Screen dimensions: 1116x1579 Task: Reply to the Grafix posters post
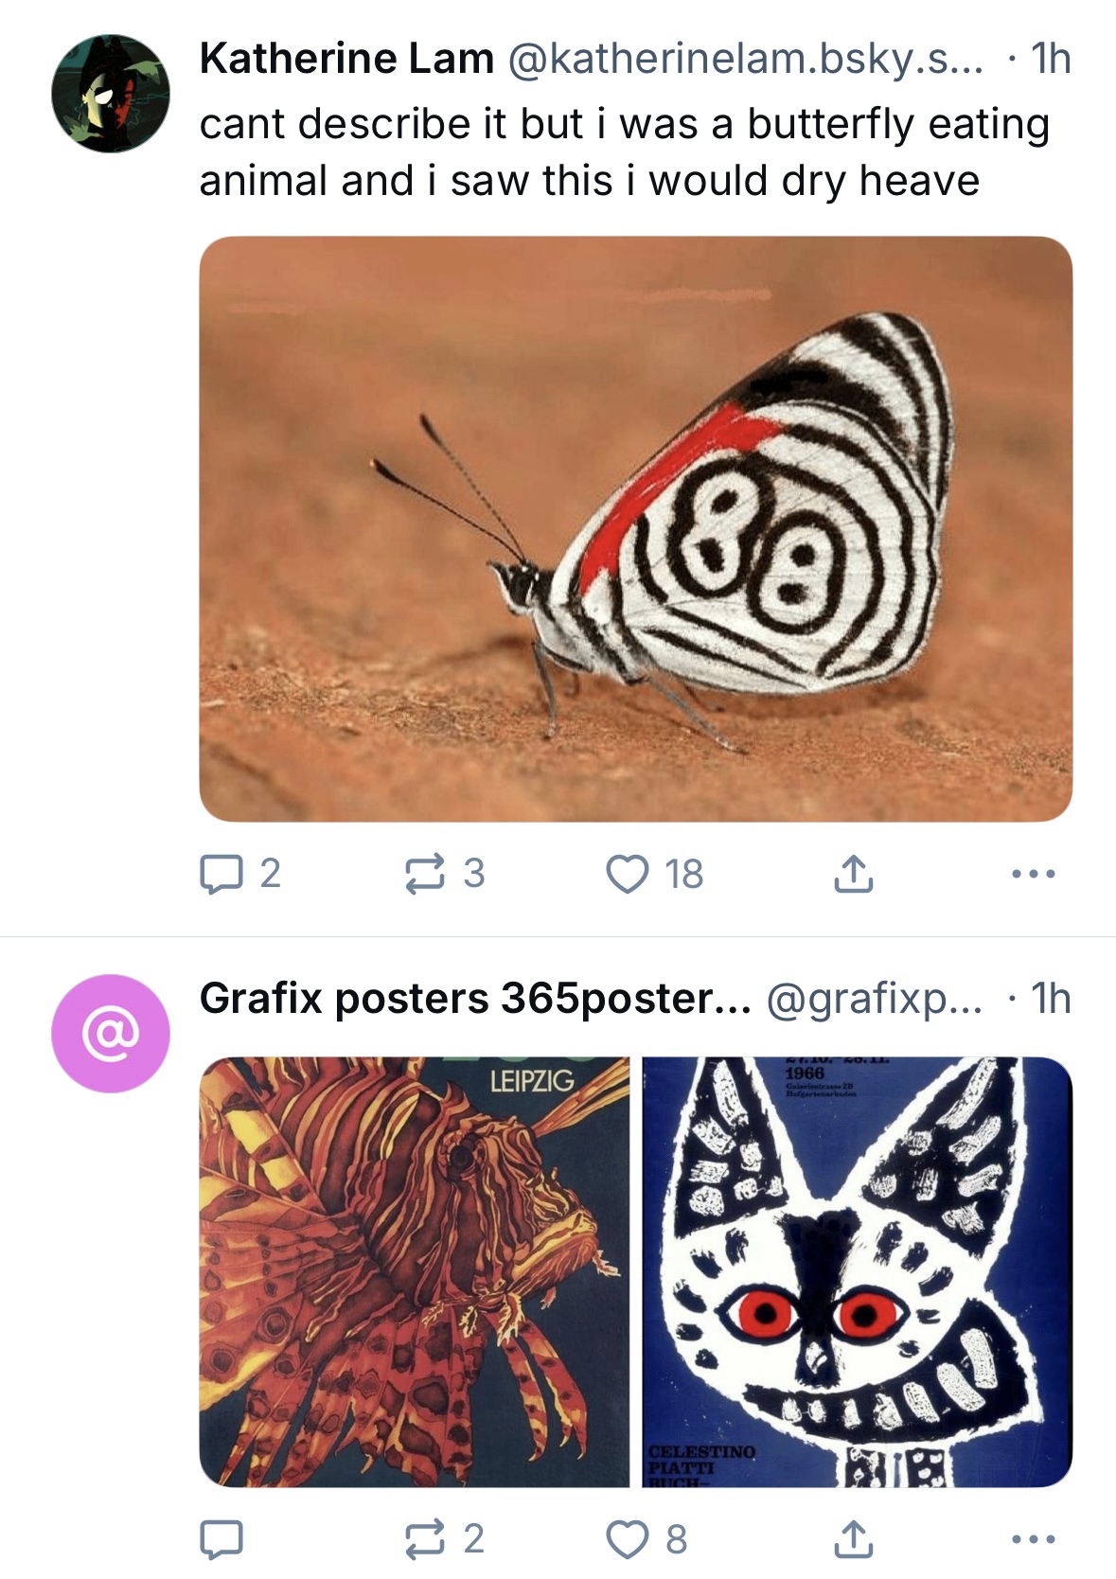click(x=221, y=1538)
